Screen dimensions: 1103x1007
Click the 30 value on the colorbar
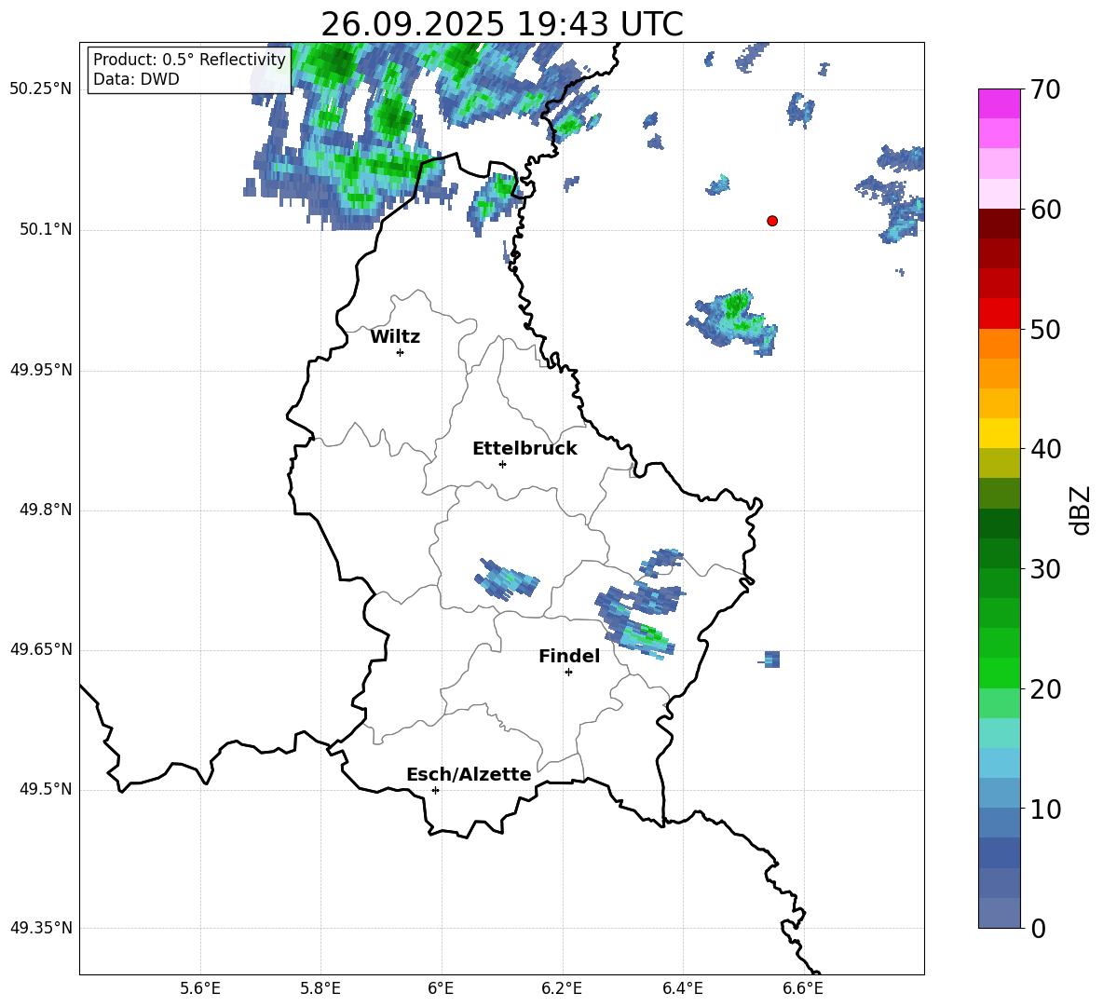click(x=1045, y=569)
